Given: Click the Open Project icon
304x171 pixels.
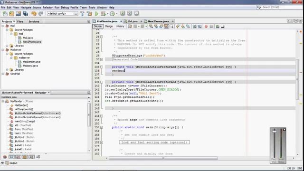Looking at the screenshot, I should click(x=19, y=14).
